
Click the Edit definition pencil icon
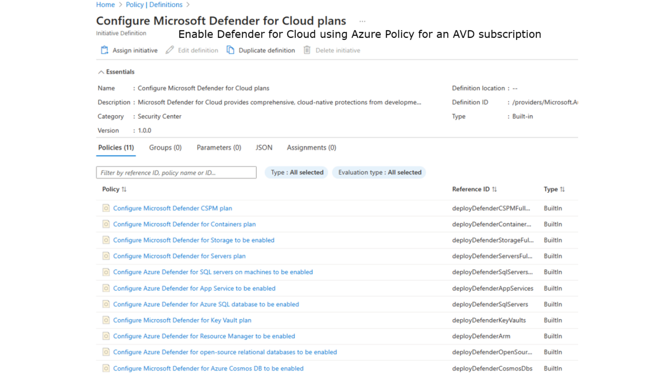click(x=170, y=50)
